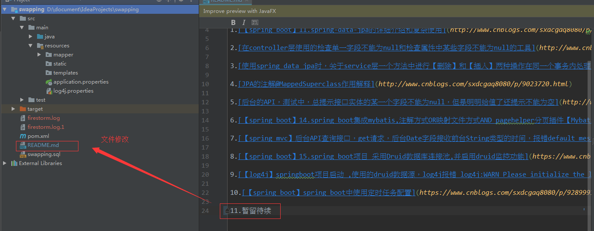The height and width of the screenshot is (231, 594).
Task: Click the 11.暂留待续 text on line 24
Action: (x=250, y=211)
